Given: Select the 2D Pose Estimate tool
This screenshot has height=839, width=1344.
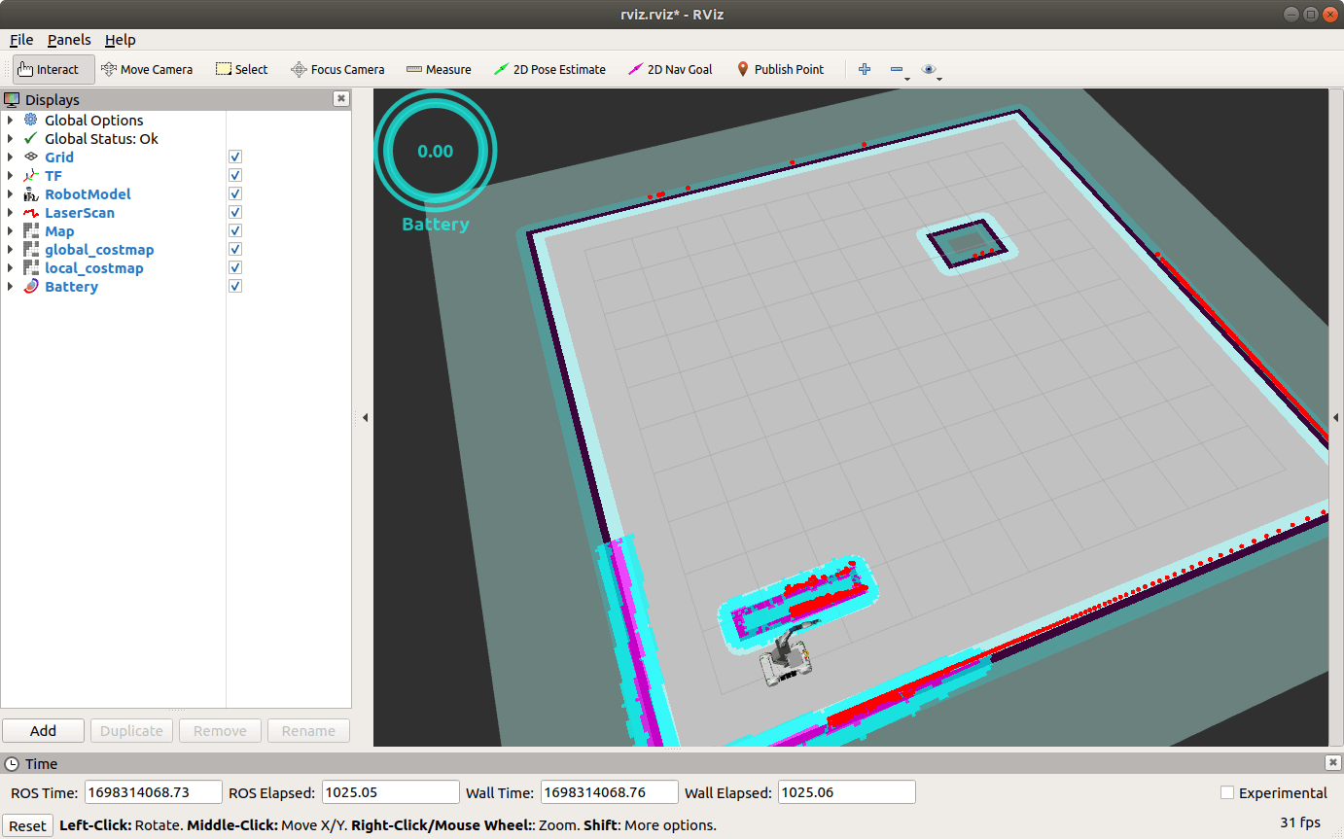Looking at the screenshot, I should coord(549,69).
